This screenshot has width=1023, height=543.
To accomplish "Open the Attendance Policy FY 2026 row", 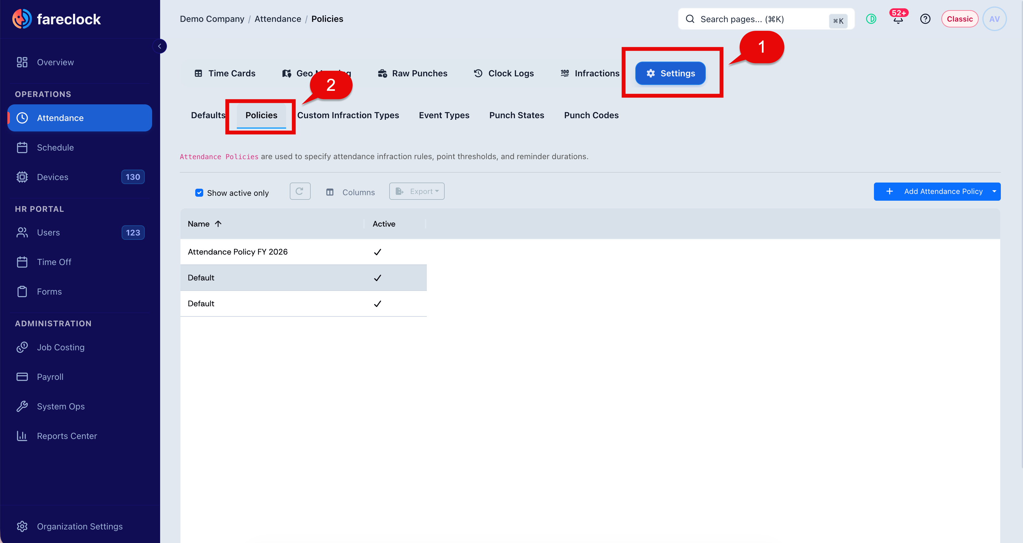I will tap(303, 252).
